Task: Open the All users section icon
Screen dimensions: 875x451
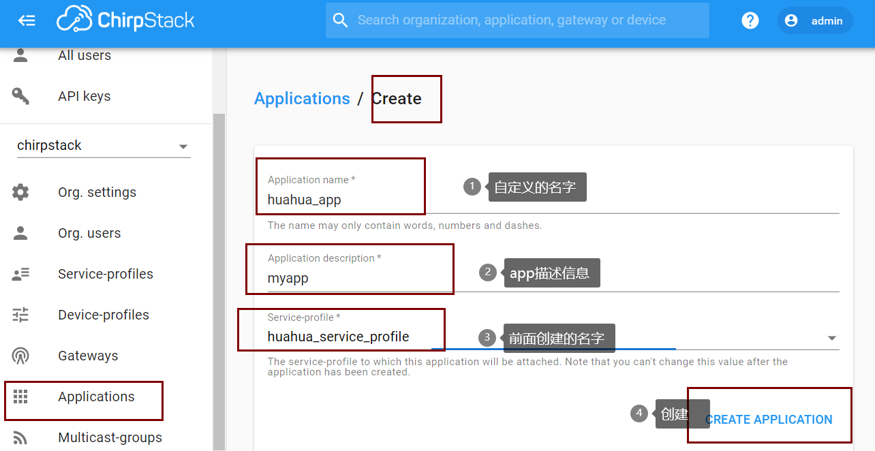Action: pos(20,55)
